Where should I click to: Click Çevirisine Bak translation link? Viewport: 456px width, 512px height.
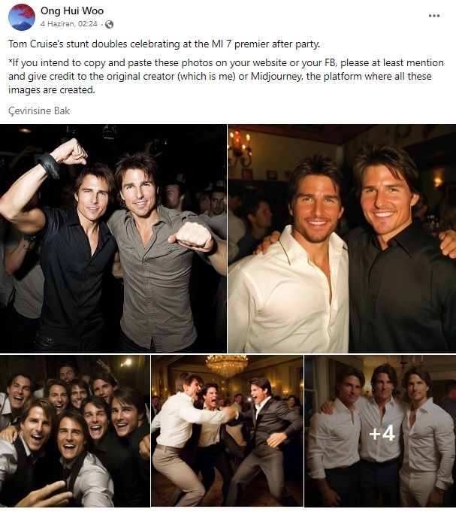click(39, 111)
